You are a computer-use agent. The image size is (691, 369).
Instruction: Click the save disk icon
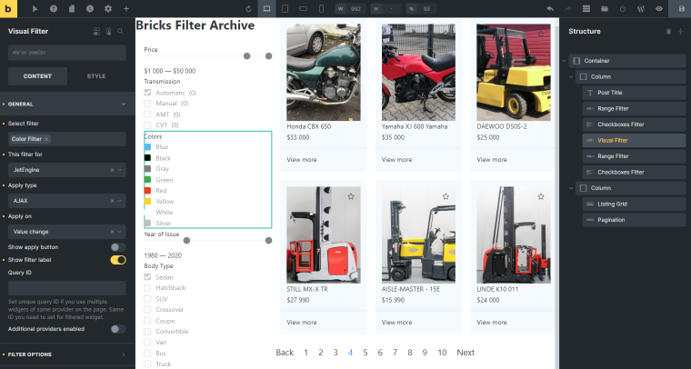[682, 9]
